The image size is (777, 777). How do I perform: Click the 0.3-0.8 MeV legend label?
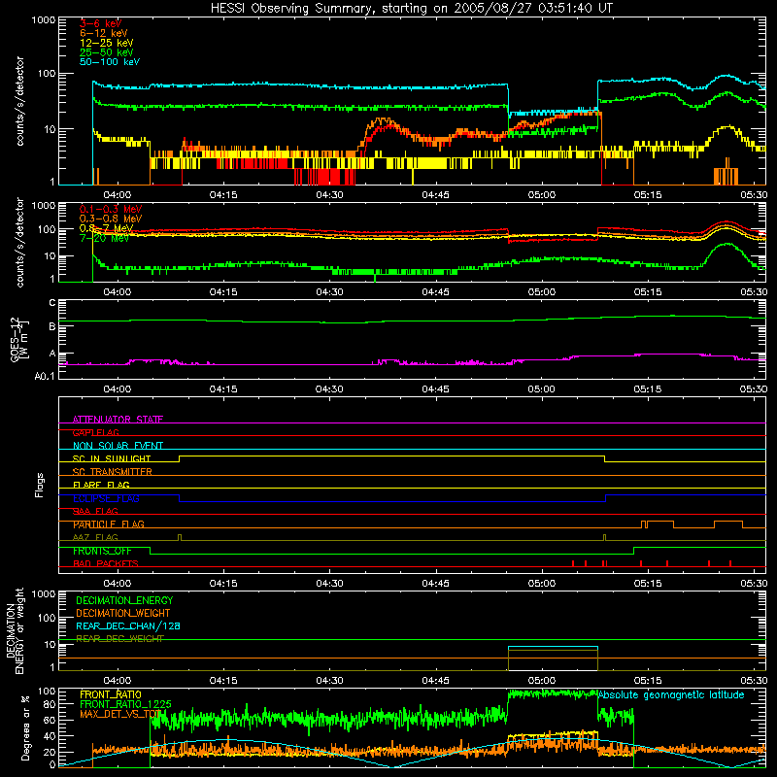coord(111,219)
